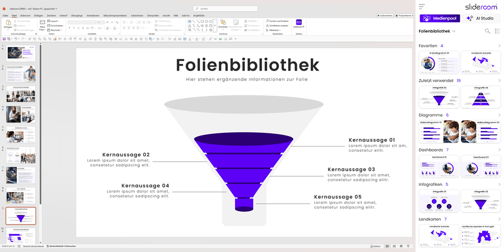Click the Einfügen paste icon
Screen dimensions: 504x252
(7, 24)
